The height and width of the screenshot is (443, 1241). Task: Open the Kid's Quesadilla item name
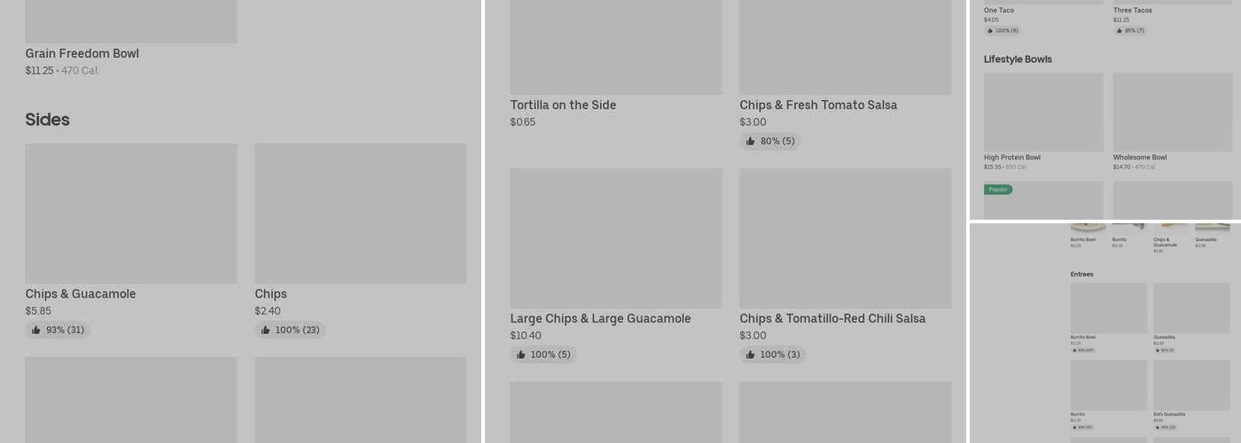pyautogui.click(x=1168, y=415)
